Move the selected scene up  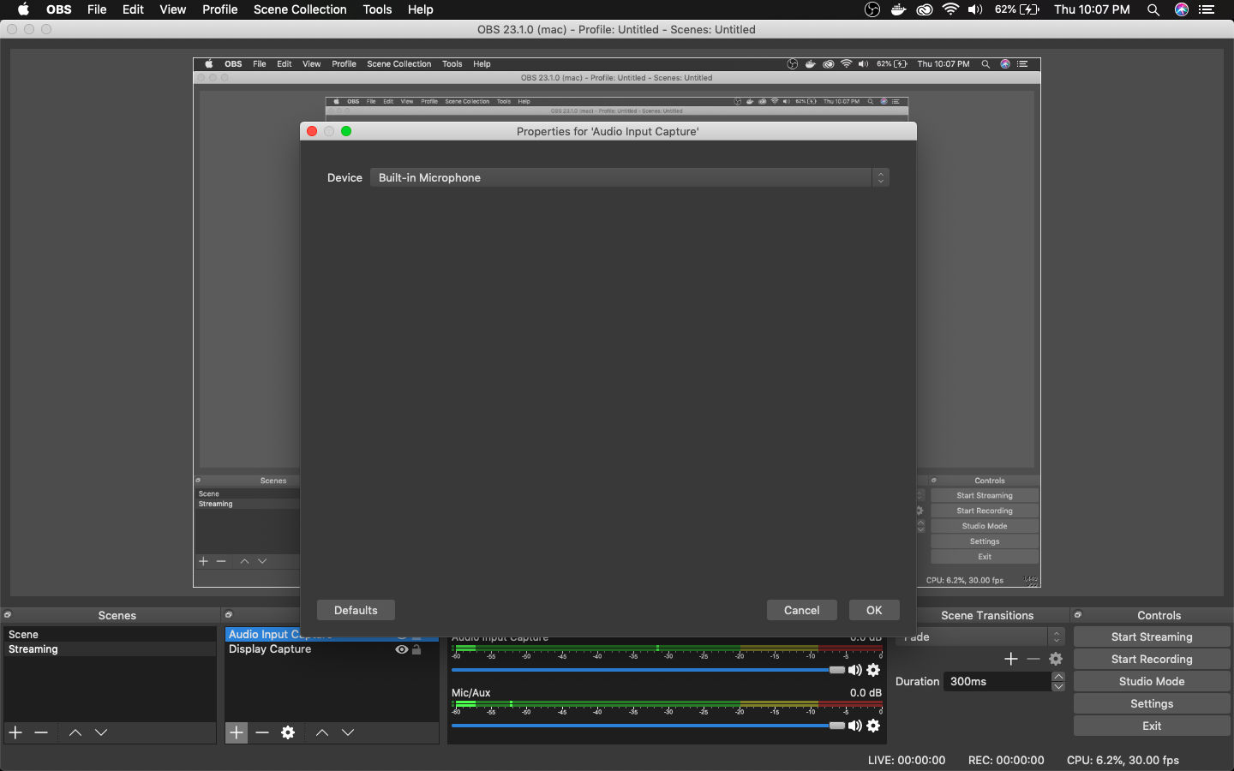pyautogui.click(x=75, y=732)
